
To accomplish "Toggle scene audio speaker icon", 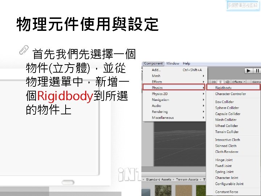I will pyautogui.click(x=227, y=82).
